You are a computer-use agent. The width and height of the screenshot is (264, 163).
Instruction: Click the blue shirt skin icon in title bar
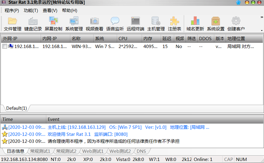click(x=238, y=2)
